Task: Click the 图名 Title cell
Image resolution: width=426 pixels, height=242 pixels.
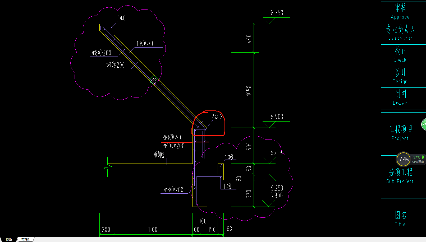Action: (x=400, y=218)
